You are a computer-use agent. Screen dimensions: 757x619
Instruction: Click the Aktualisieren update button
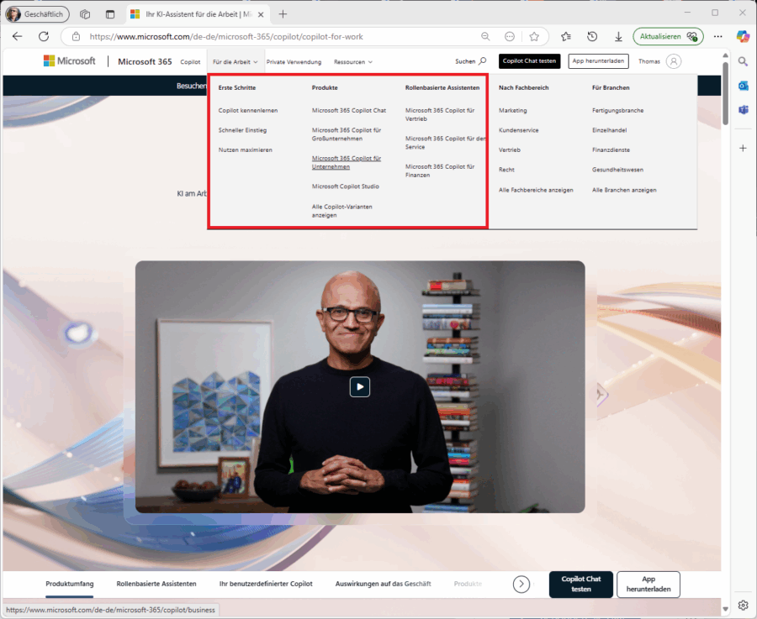coord(668,37)
